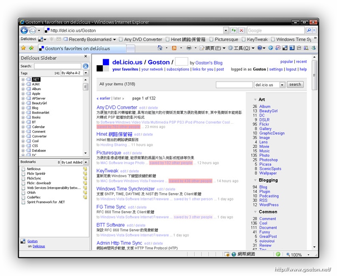Click the browser Forward arrow button

pos(33,30)
